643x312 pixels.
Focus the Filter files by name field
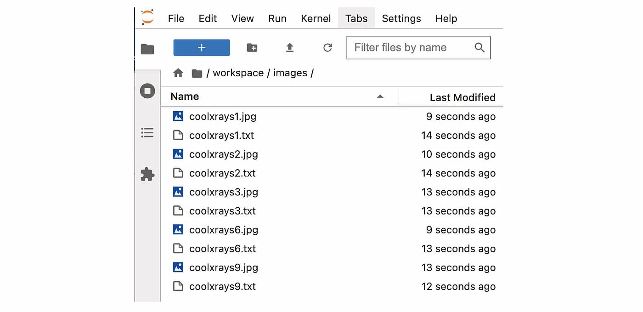(418, 47)
